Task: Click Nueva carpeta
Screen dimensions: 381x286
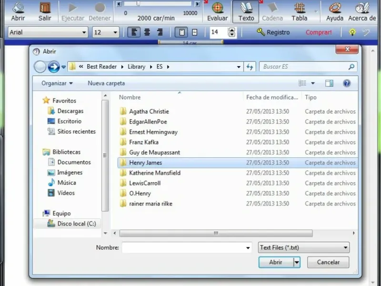Action: pyautogui.click(x=106, y=83)
